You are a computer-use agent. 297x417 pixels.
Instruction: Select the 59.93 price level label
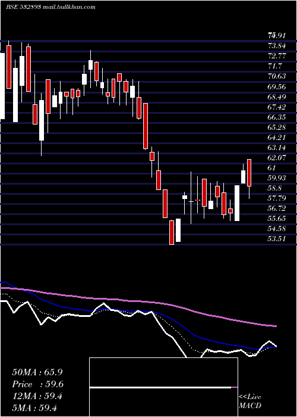[277, 178]
